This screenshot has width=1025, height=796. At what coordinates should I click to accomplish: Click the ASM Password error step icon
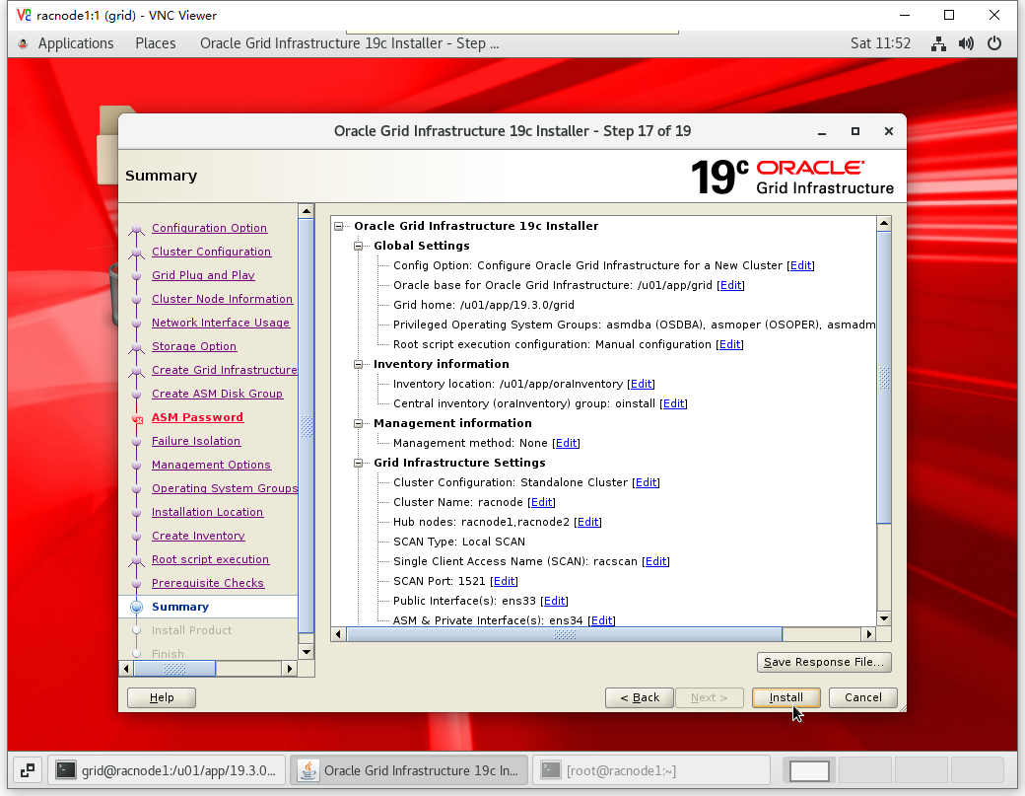[137, 418]
